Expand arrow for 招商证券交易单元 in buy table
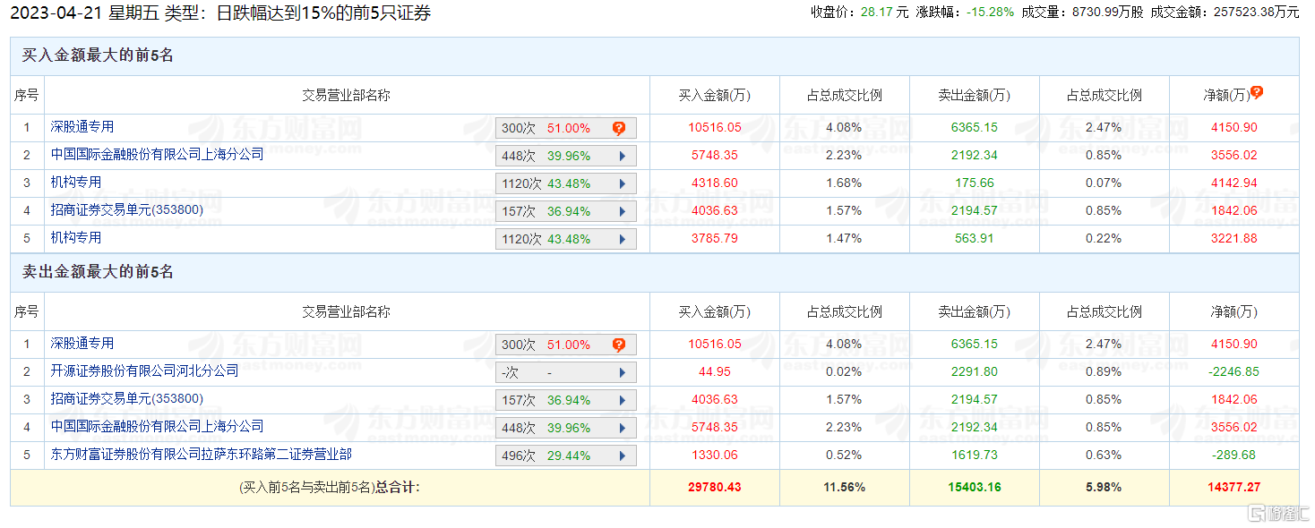Image resolution: width=1315 pixels, height=528 pixels. click(622, 211)
